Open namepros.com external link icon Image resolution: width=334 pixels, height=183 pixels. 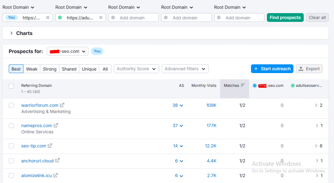point(56,125)
